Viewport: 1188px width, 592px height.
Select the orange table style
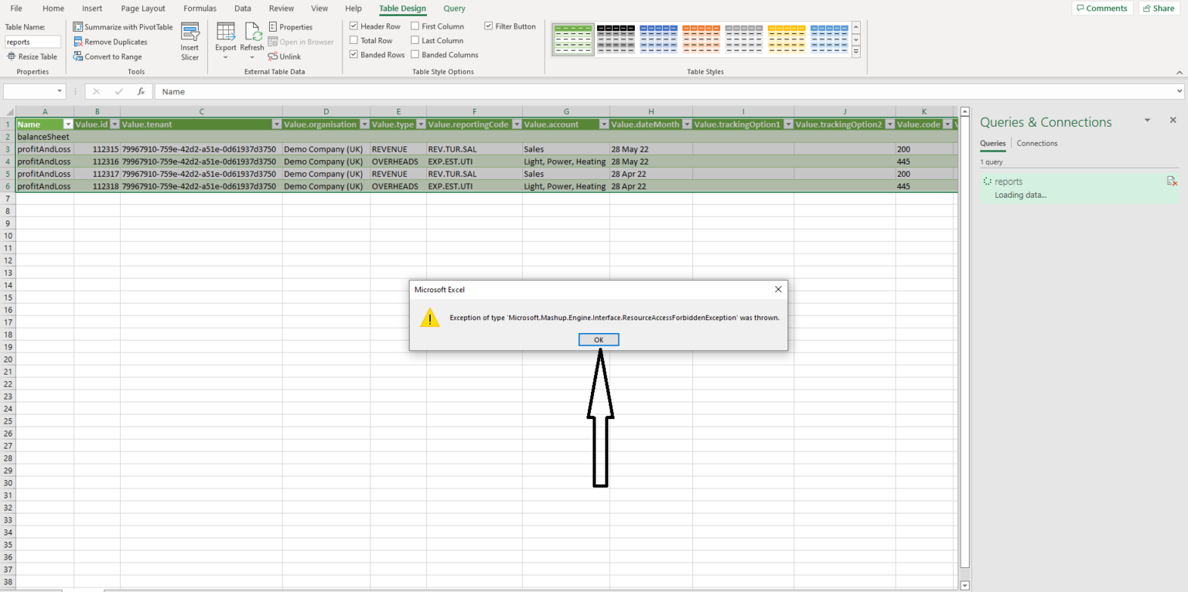coord(702,39)
